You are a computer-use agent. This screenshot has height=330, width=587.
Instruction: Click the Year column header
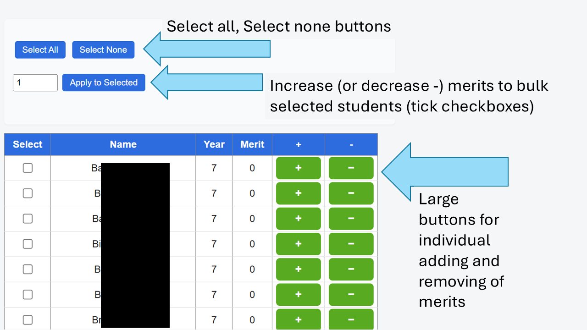click(x=214, y=144)
